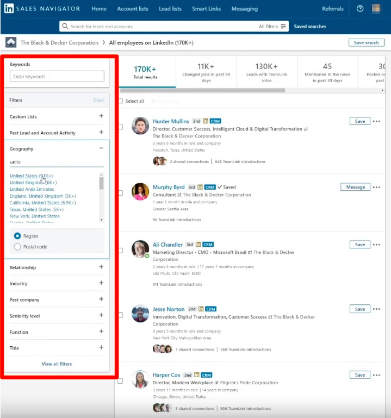Tick the Select all checkbox
Image resolution: width=391 pixels, height=418 pixels.
click(121, 101)
